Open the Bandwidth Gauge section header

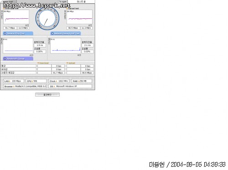pyautogui.click(x=18, y=59)
